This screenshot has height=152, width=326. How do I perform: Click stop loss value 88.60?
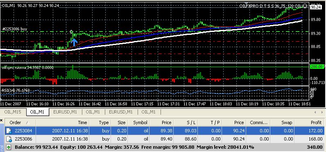tap(191, 139)
